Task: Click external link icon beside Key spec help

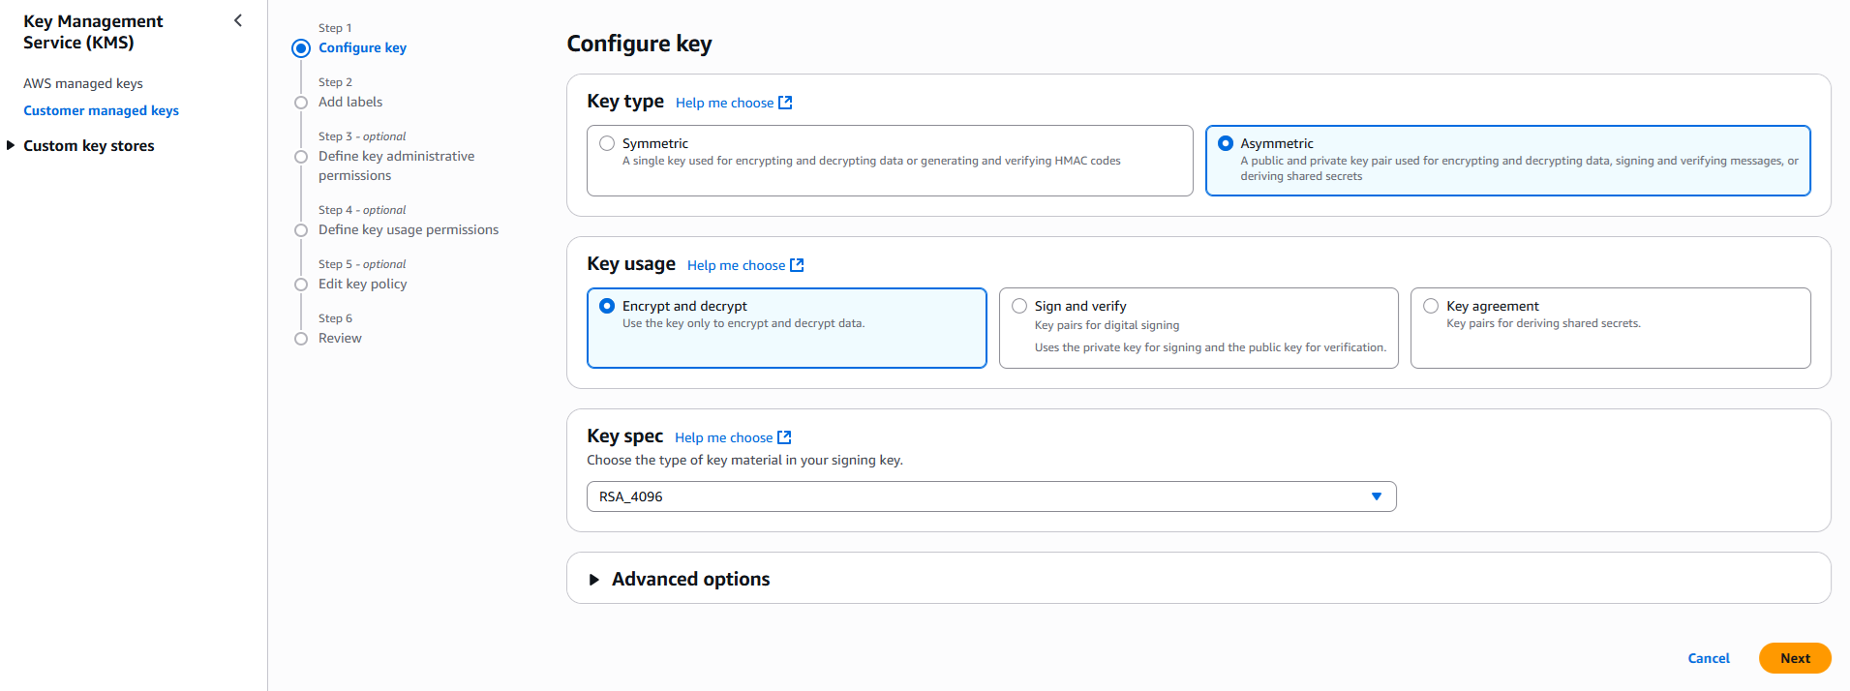Action: tap(784, 437)
